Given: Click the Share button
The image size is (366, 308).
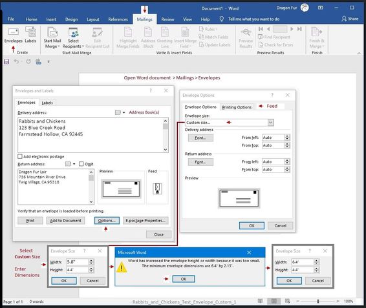Looking at the screenshot, I should (x=350, y=19).
